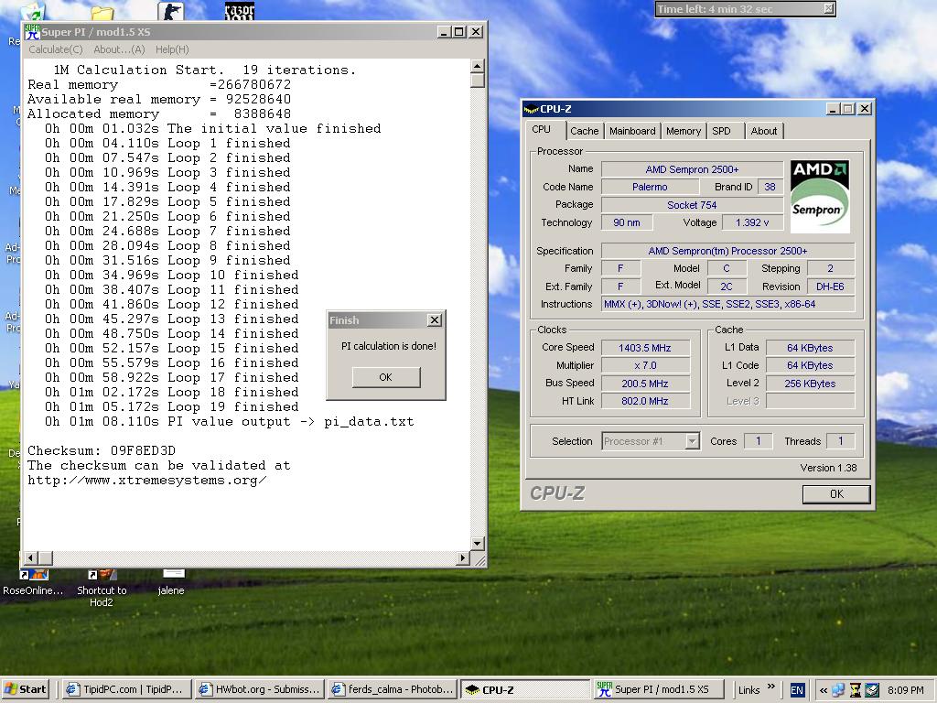Click the OK button in CPU-Z

pos(836,493)
